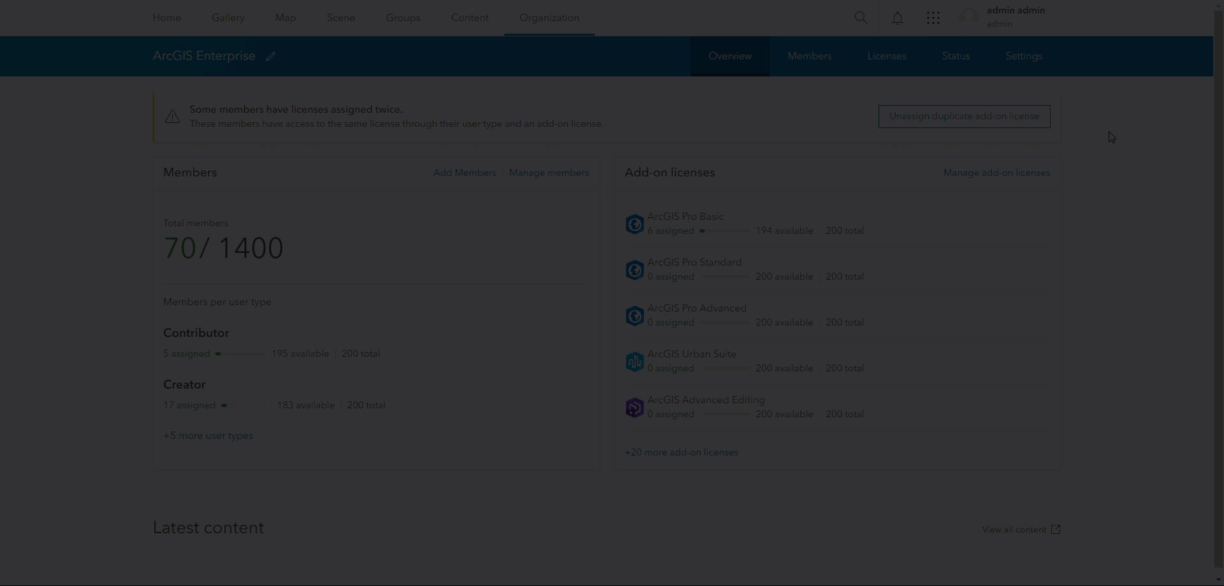Switch to the Licenses tab

pyautogui.click(x=887, y=56)
